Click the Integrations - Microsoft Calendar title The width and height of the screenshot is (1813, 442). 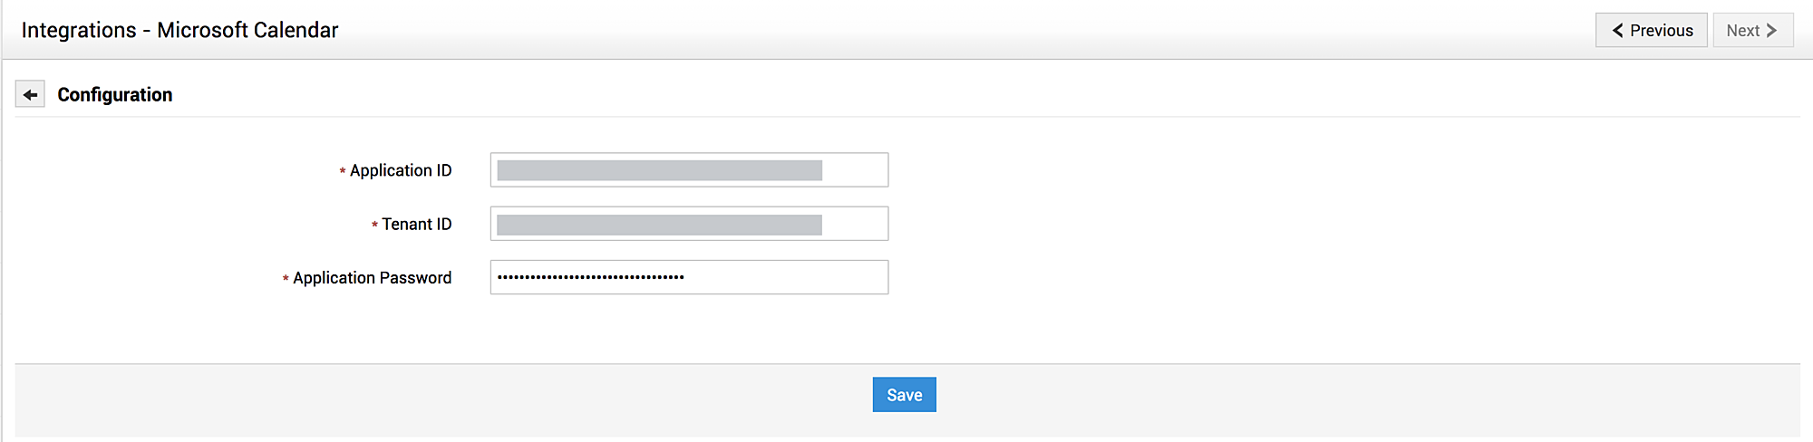tap(179, 30)
